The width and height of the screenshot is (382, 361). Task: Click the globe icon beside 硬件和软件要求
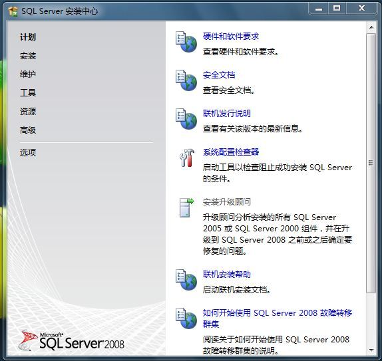pyautogui.click(x=186, y=42)
